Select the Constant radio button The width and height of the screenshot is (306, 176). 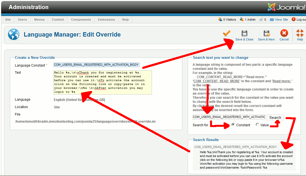233,125
